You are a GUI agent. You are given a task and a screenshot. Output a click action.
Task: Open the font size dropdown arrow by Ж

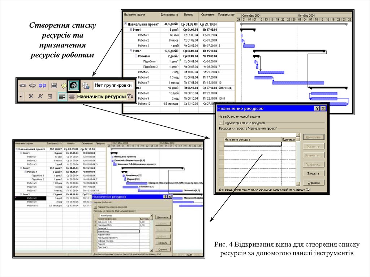pos(21,96)
